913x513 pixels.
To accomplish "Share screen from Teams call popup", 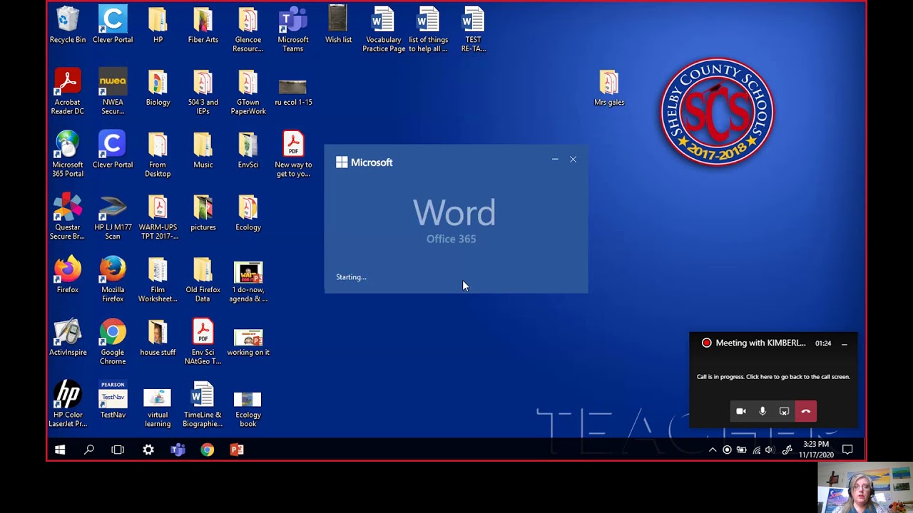I will tap(784, 411).
